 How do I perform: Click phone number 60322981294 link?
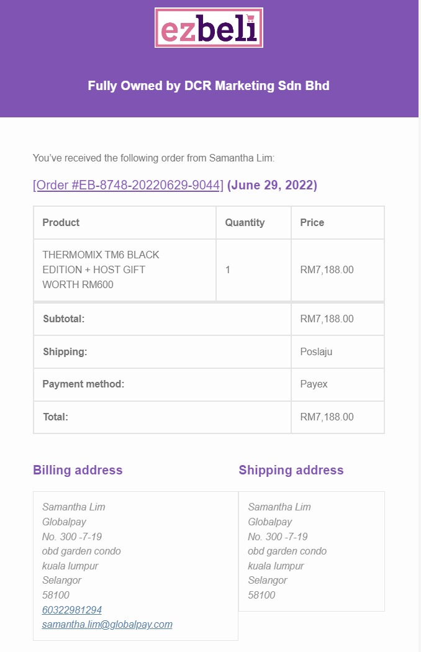click(72, 610)
